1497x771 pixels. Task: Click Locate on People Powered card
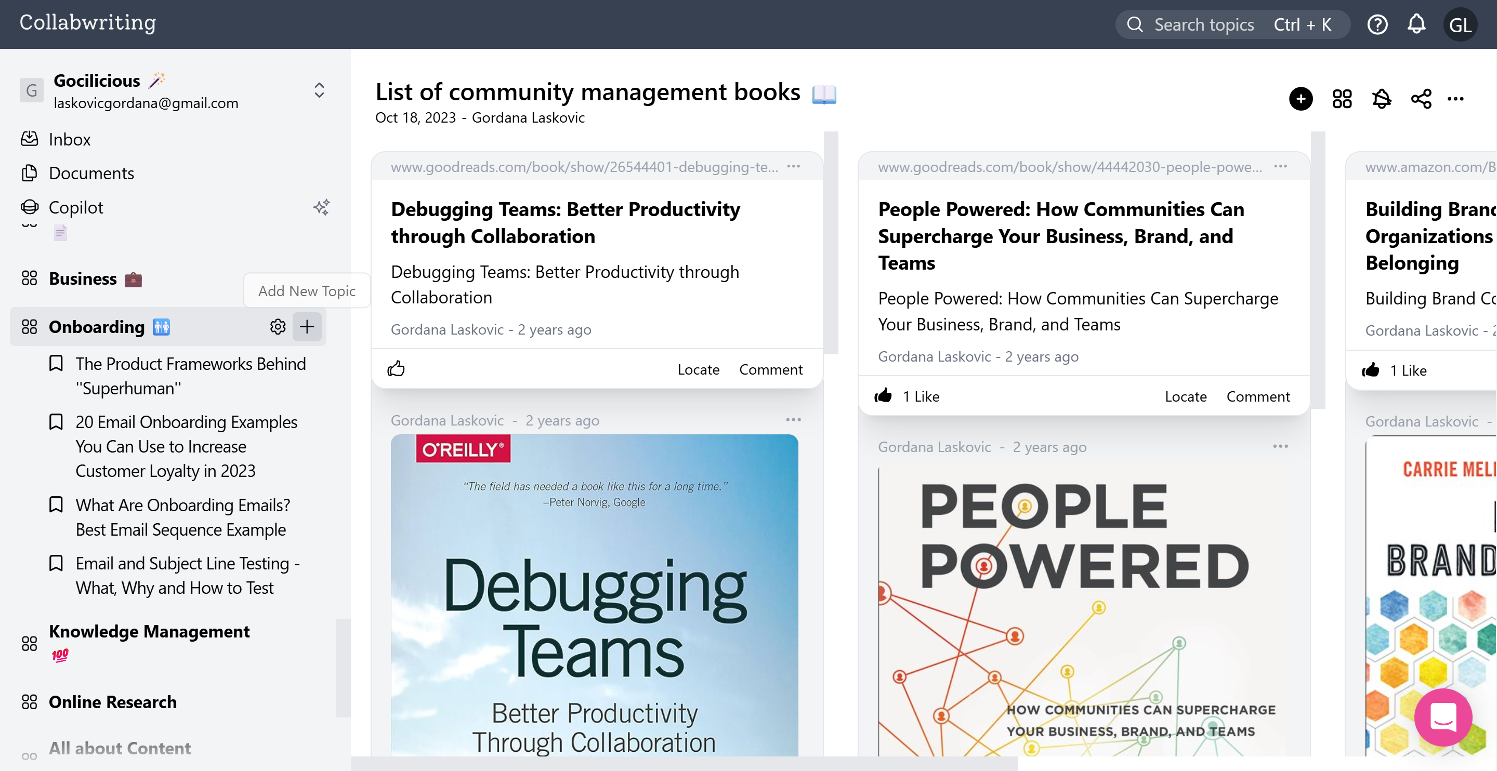(1186, 396)
